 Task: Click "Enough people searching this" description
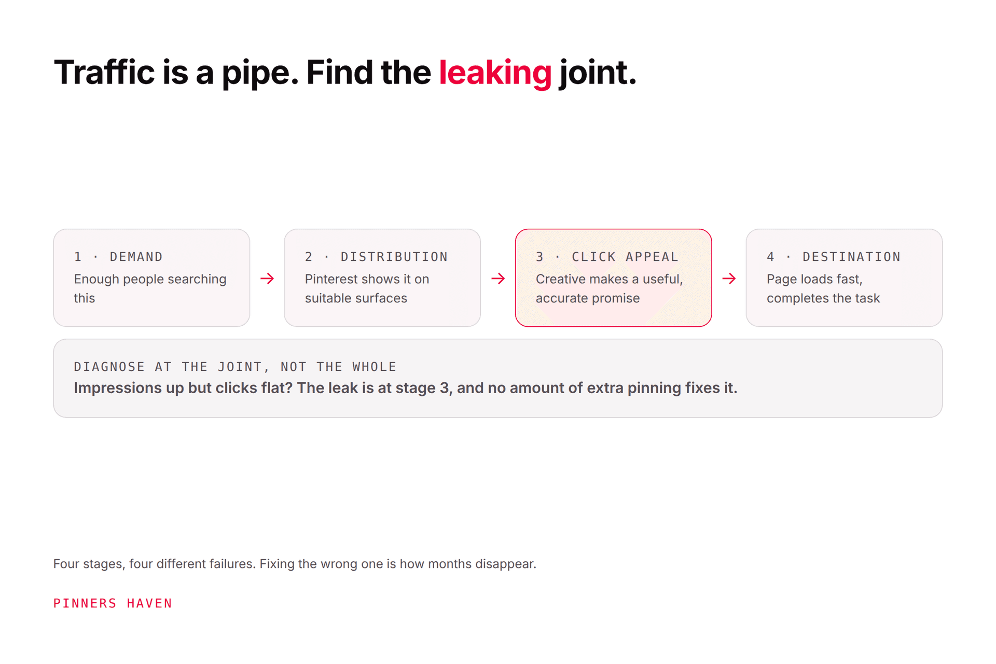[150, 288]
